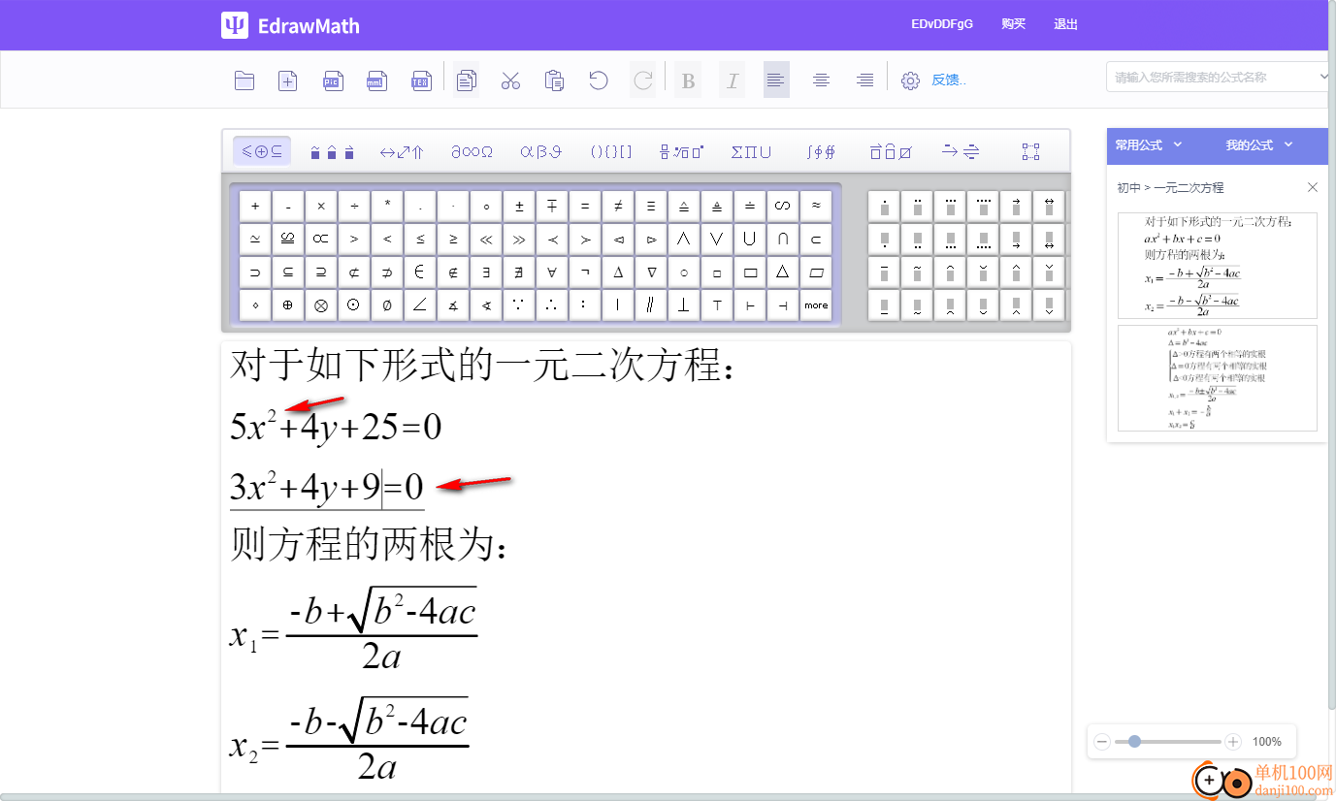
Task: Insert the division ÷ symbol
Action: click(354, 206)
